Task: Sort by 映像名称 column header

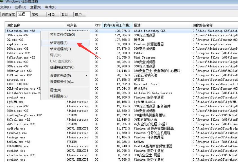Action: pyautogui.click(x=35, y=25)
